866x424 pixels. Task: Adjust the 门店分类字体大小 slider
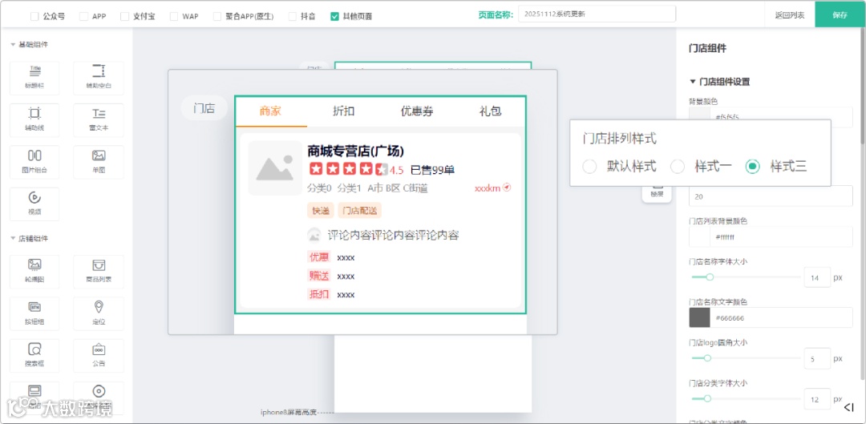tap(707, 398)
